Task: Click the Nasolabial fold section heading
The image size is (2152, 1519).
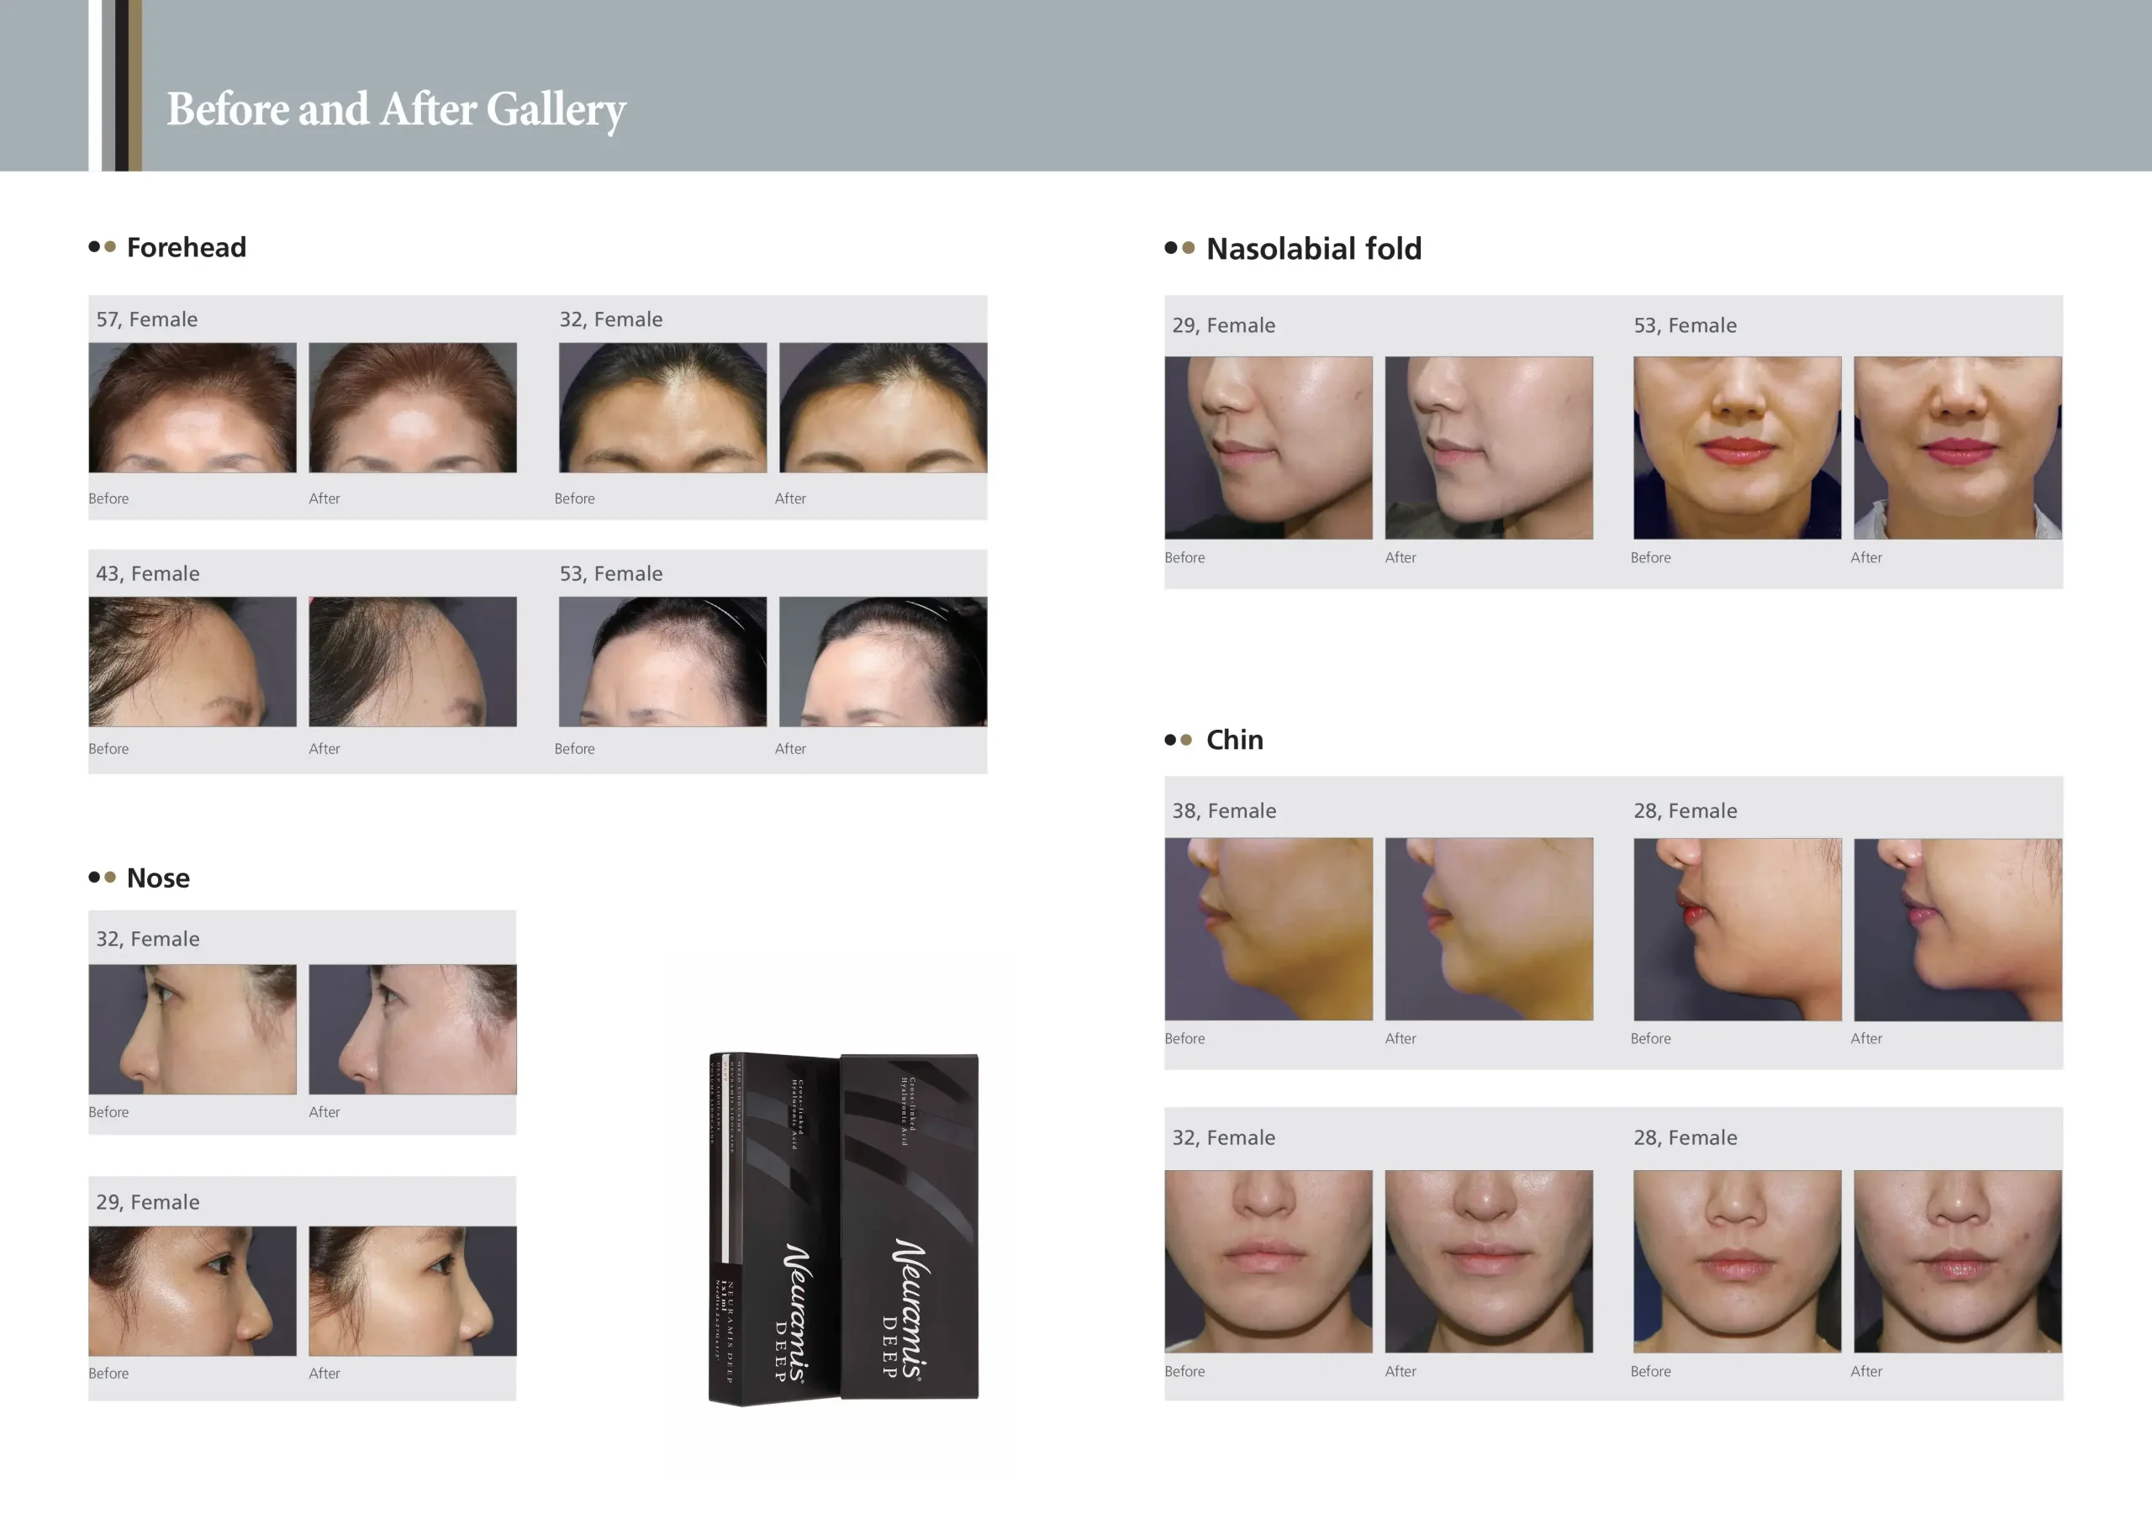Action: [x=1312, y=250]
